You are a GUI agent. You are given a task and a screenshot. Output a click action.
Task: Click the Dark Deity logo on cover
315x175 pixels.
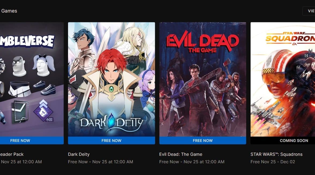[x=111, y=122]
